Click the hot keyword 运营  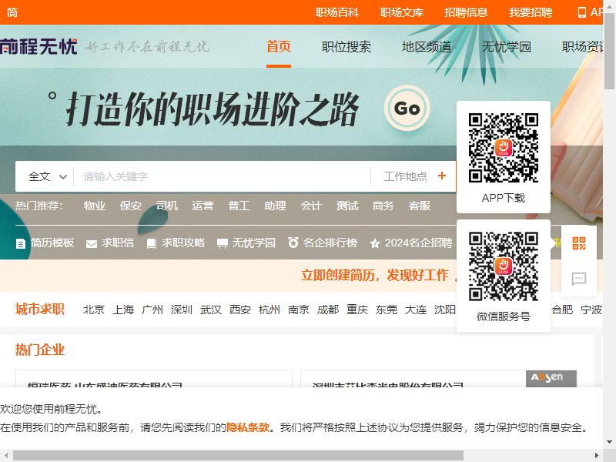pos(203,206)
